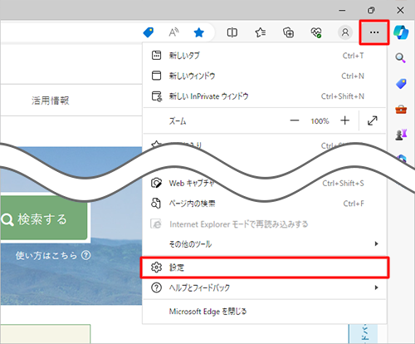The image size is (415, 344).
Task: Click the green 検索する button
Action: click(x=44, y=219)
